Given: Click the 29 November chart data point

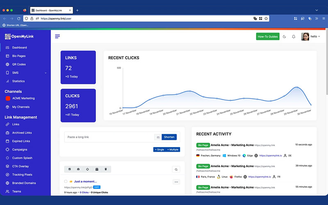Looking at the screenshot, I should 298,87.
